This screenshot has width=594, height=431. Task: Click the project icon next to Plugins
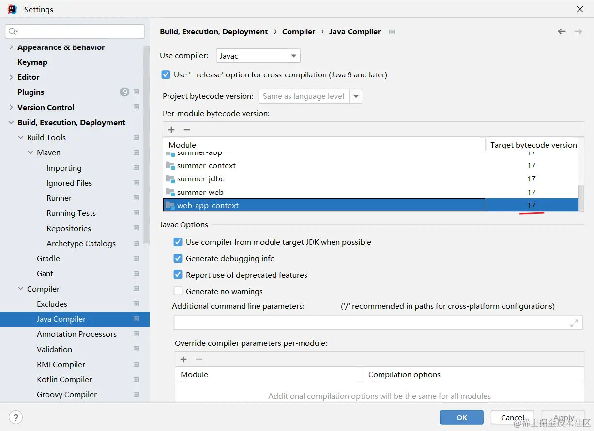point(136,92)
